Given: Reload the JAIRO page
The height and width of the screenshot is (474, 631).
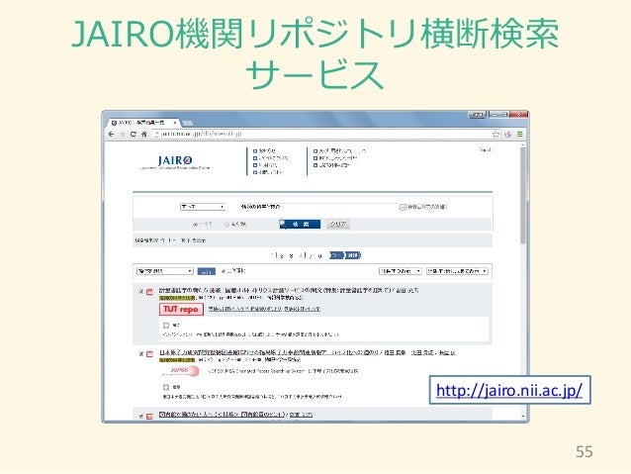Looking at the screenshot, I should click(133, 135).
